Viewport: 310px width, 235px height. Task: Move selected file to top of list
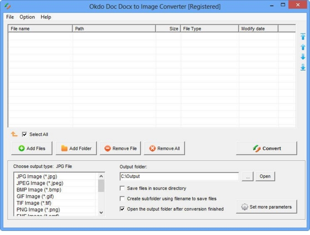[x=303, y=37]
